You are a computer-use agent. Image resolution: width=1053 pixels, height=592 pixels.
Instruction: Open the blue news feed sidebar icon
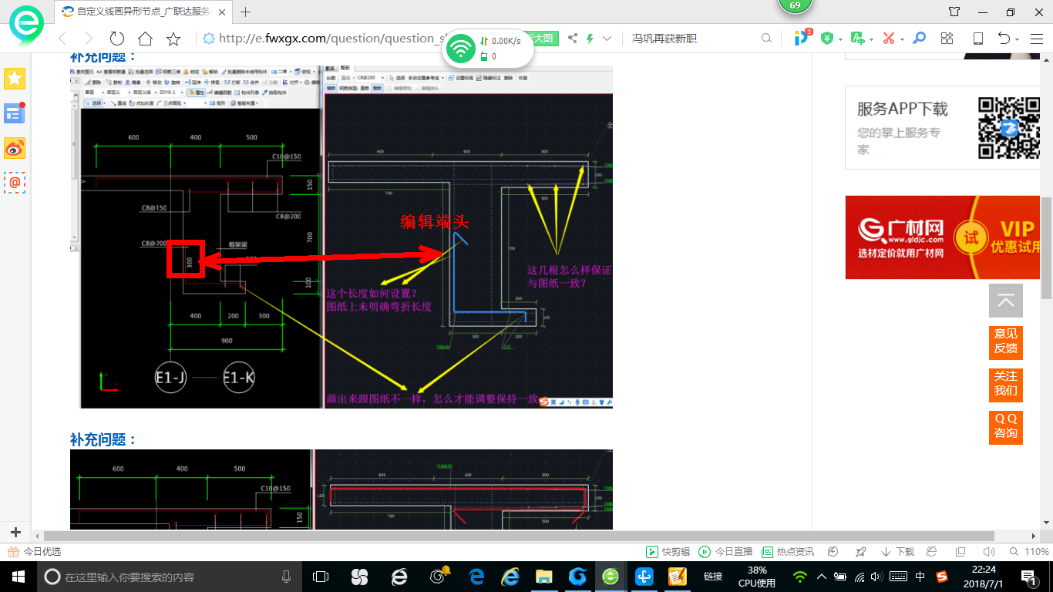coord(15,113)
